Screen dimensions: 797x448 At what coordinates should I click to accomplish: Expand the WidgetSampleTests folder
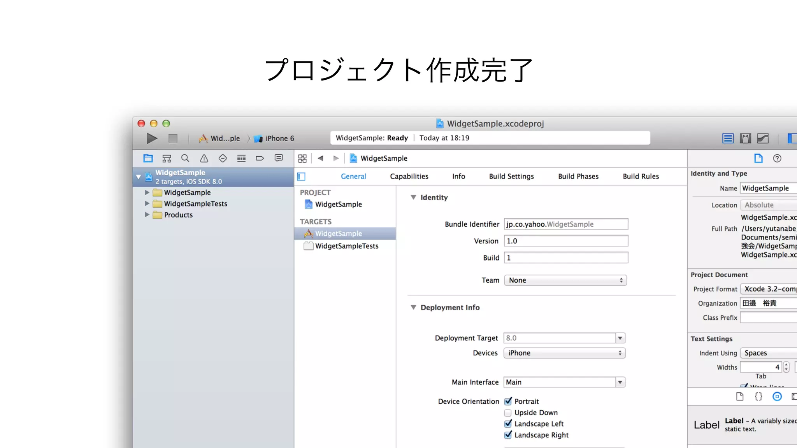click(147, 203)
